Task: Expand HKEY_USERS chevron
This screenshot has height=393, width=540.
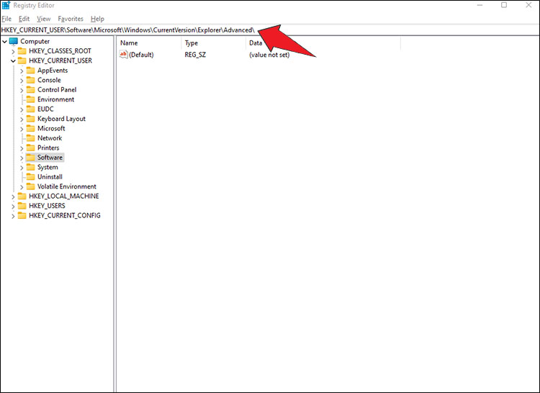Action: coord(13,206)
